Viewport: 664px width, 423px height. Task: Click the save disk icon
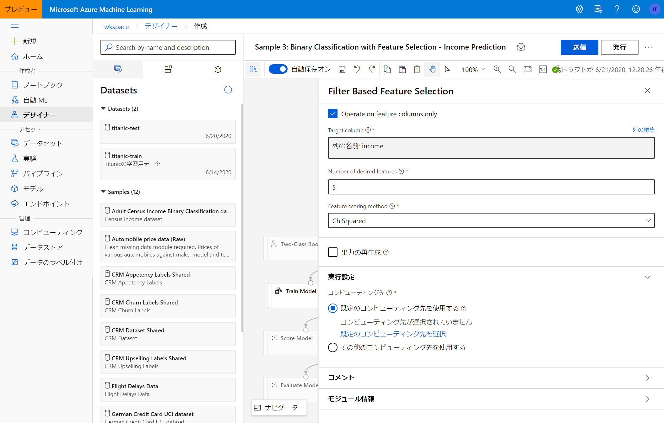click(x=342, y=69)
